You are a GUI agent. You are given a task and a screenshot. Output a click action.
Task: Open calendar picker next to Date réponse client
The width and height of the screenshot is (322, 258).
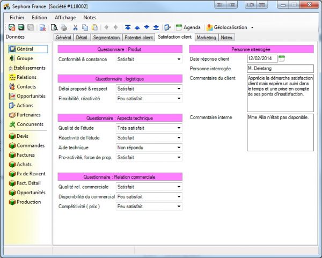(x=282, y=58)
